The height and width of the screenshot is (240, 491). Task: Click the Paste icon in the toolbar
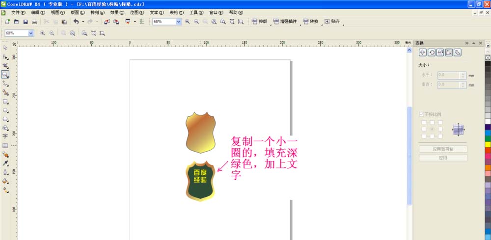[x=64, y=22]
